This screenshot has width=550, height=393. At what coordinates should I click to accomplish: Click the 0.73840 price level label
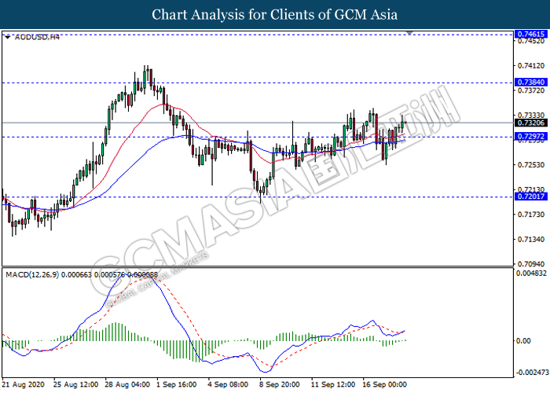click(x=531, y=82)
